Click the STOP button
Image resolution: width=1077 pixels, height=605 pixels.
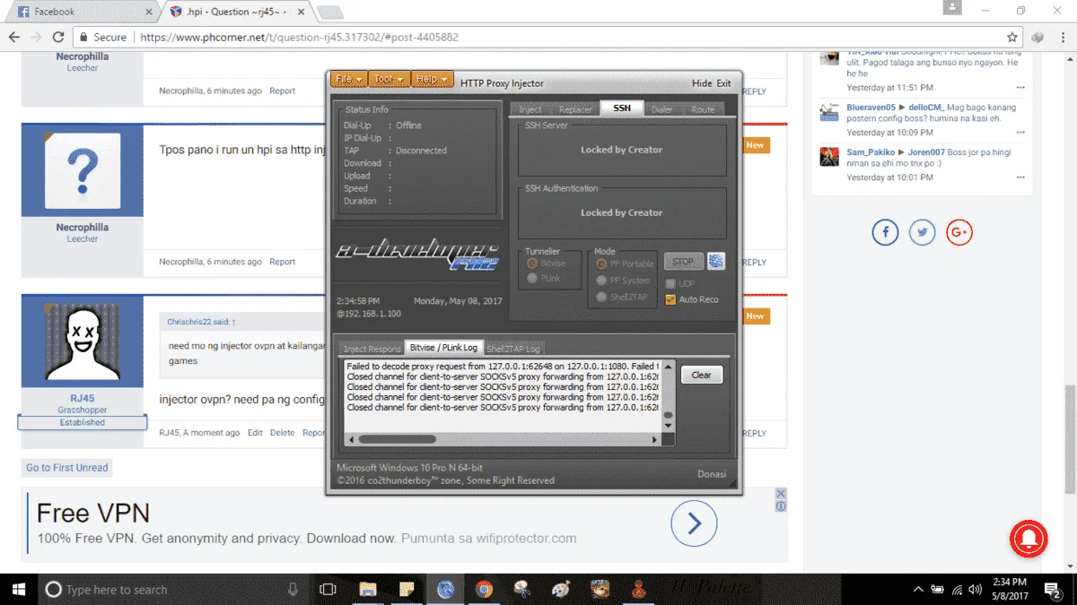coord(683,262)
